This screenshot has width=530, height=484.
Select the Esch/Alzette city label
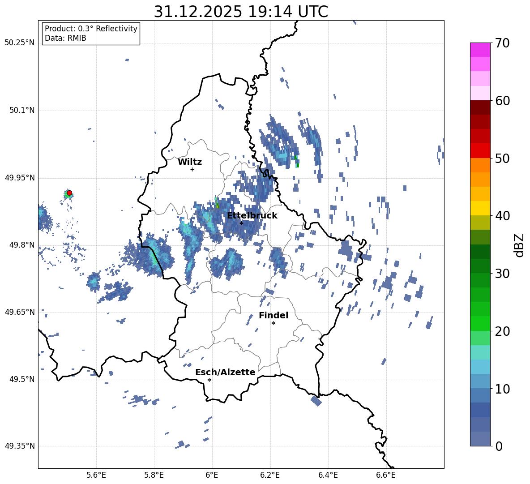[225, 372]
